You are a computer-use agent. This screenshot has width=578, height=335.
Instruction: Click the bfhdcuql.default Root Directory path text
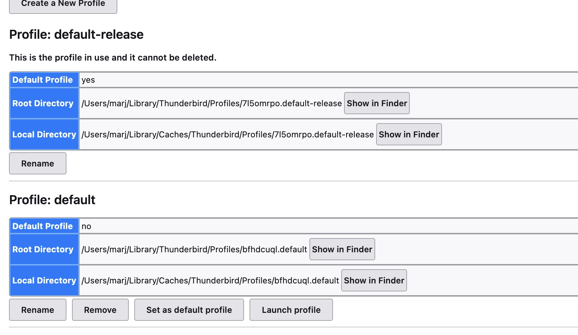195,250
